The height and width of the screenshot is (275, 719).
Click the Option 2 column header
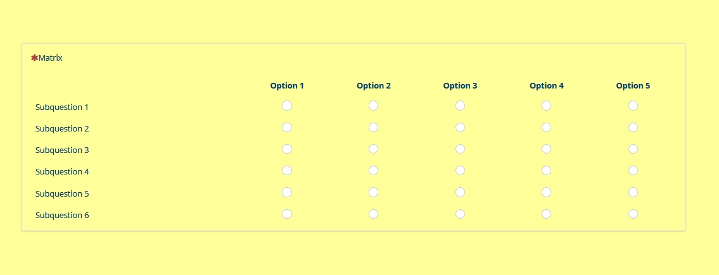(x=374, y=86)
